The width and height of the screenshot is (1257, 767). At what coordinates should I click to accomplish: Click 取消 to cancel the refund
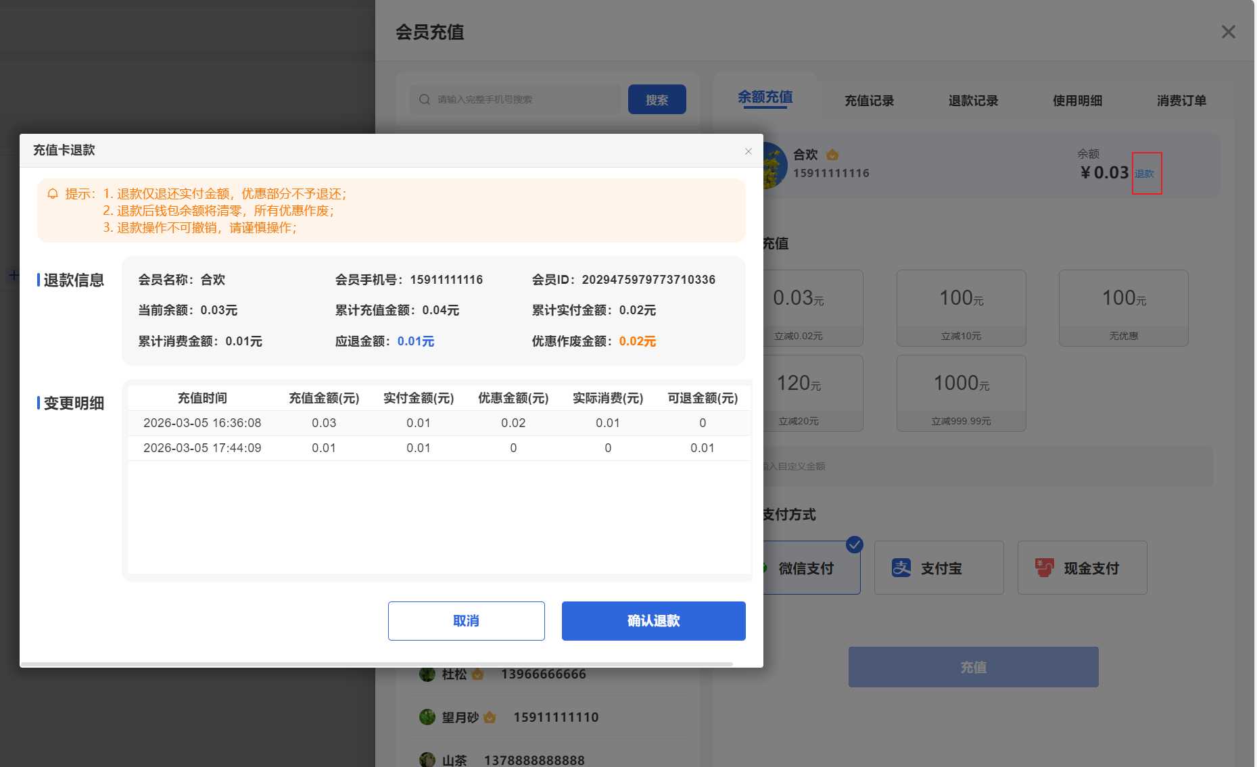[466, 620]
